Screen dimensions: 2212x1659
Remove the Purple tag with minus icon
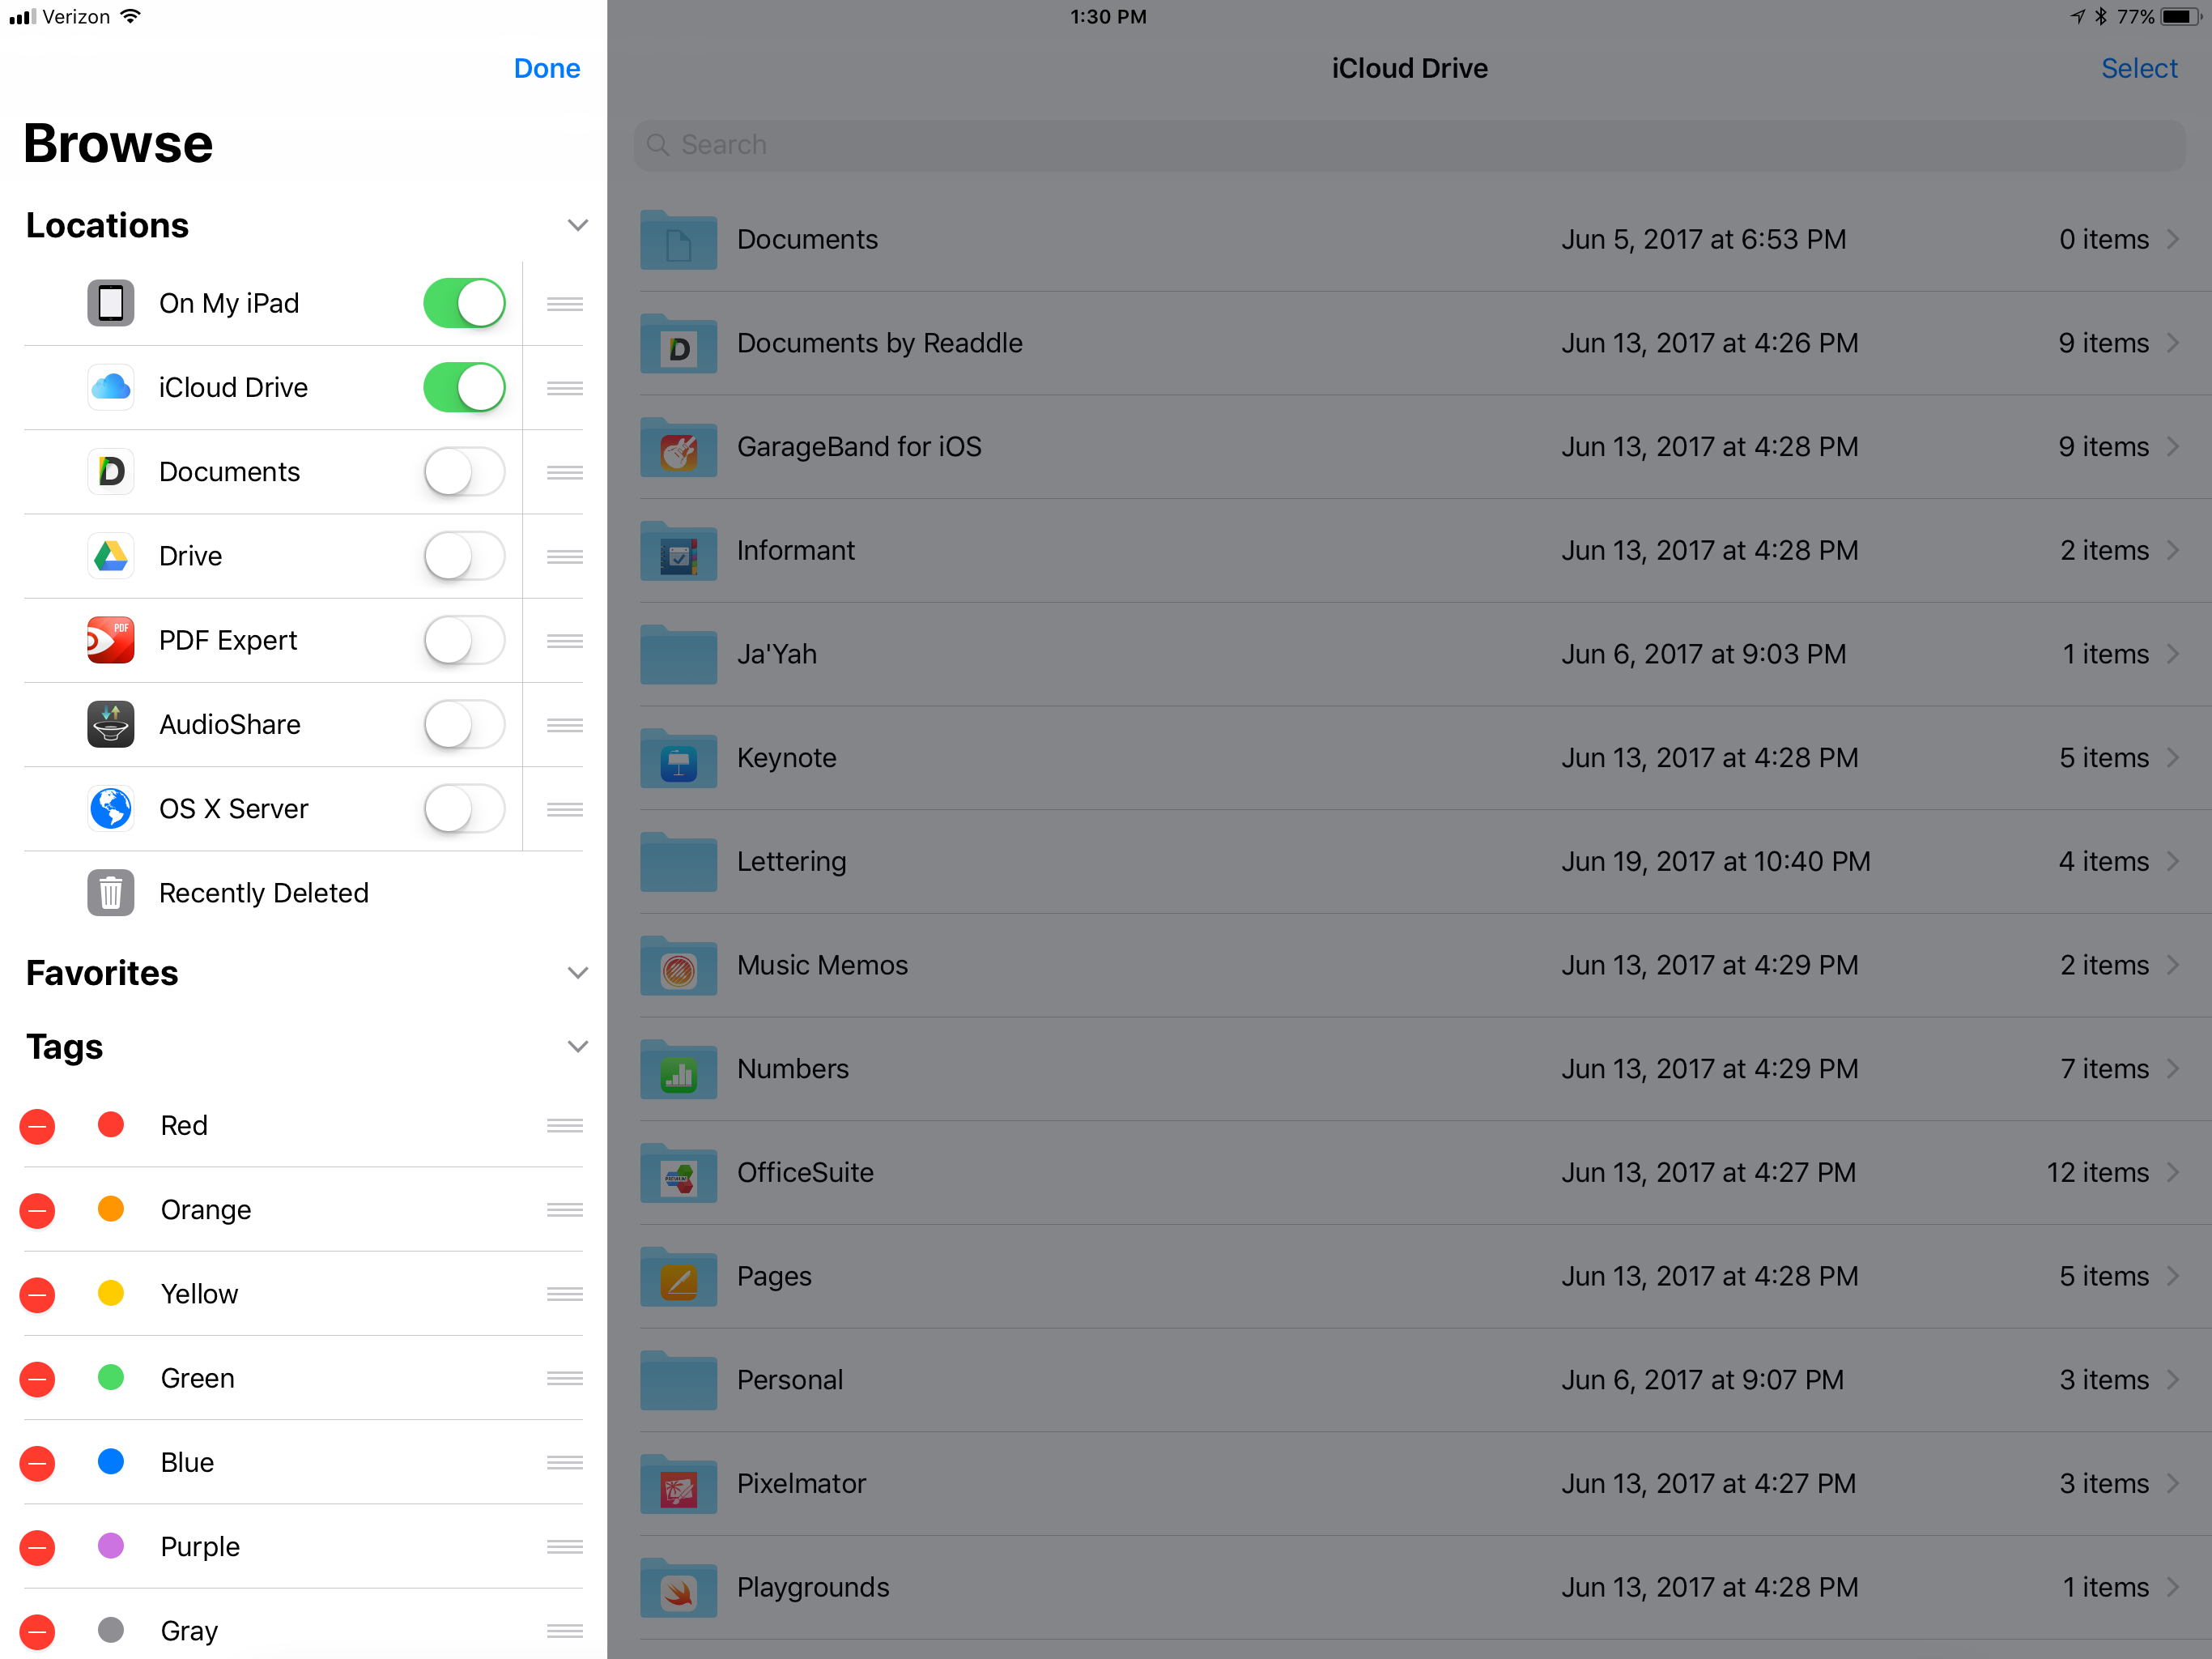point(38,1548)
